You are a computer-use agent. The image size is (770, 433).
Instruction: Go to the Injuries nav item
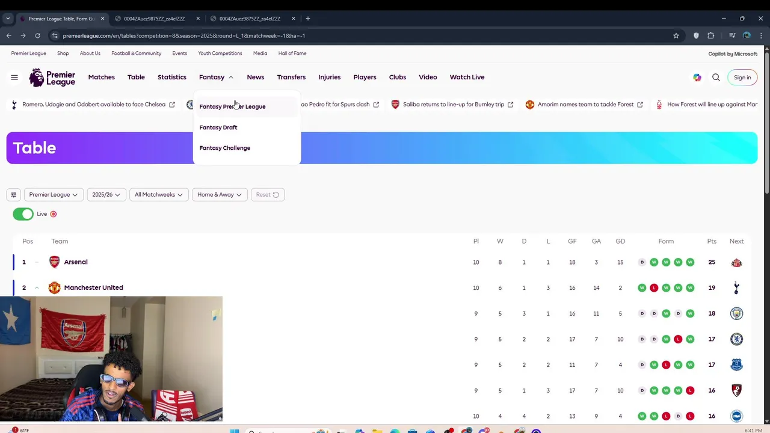point(329,77)
